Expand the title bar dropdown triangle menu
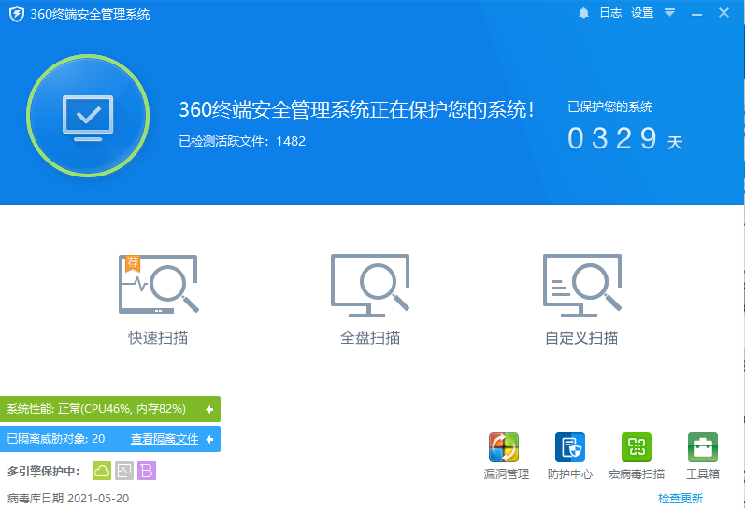 670,13
